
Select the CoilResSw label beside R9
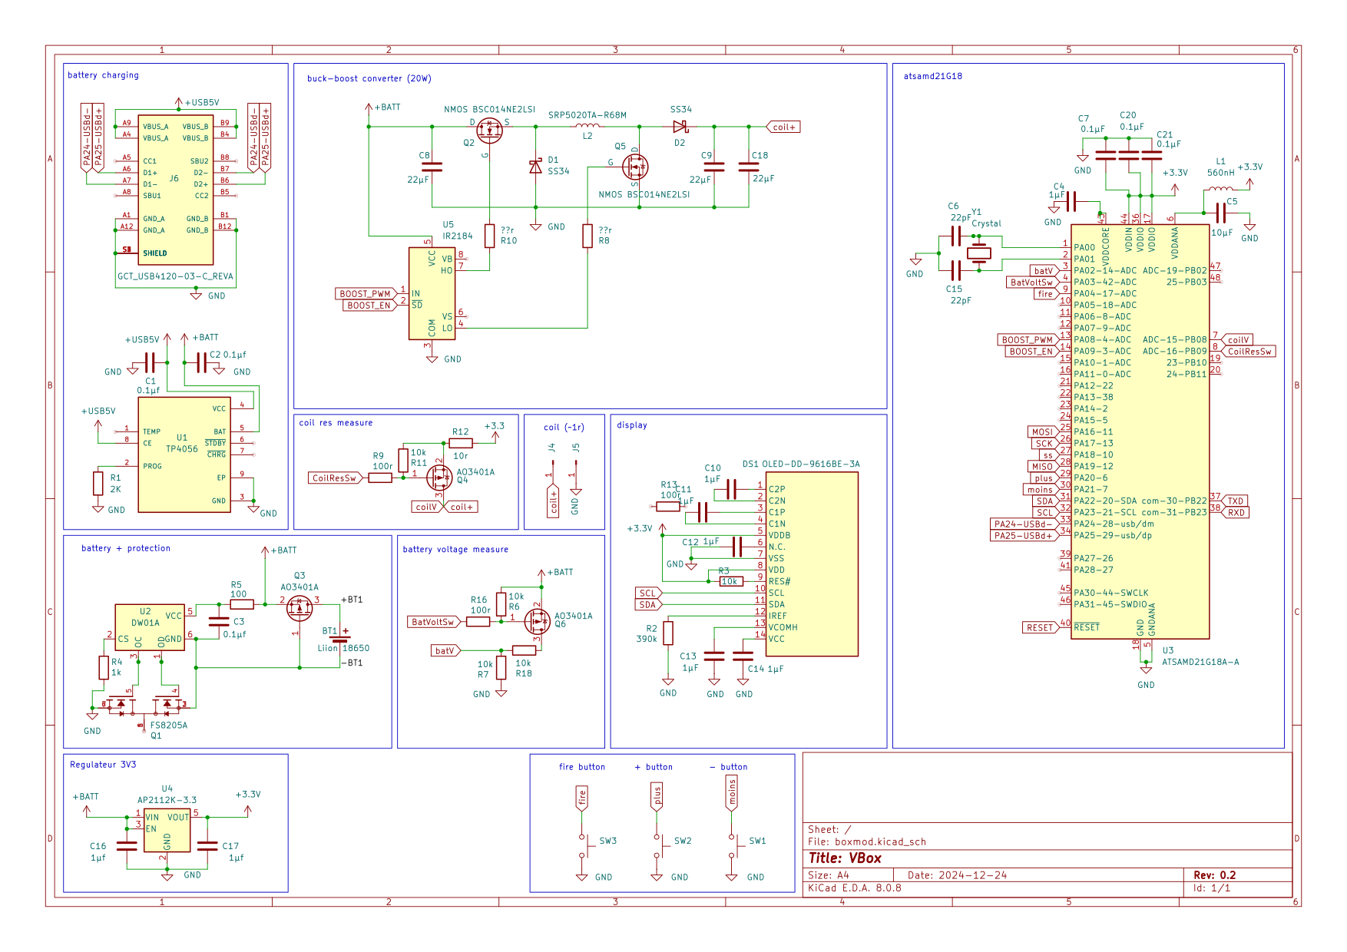pos(335,478)
